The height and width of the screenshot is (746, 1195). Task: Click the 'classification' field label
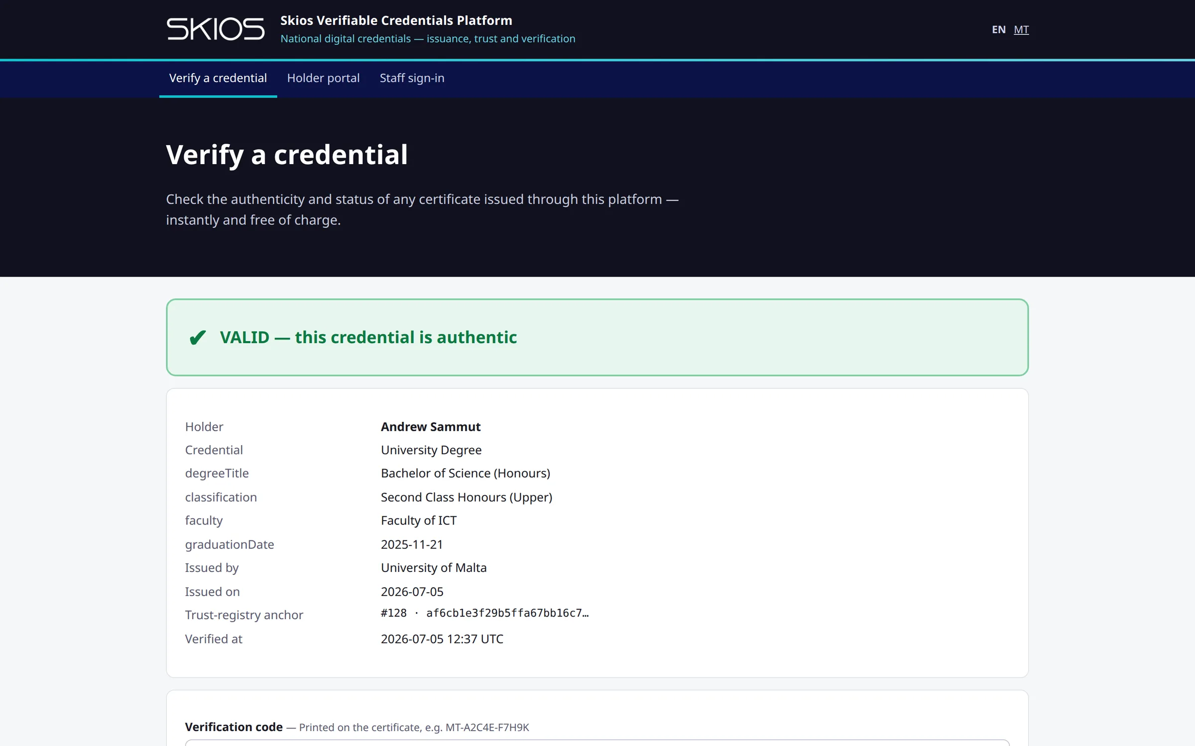[x=221, y=497]
